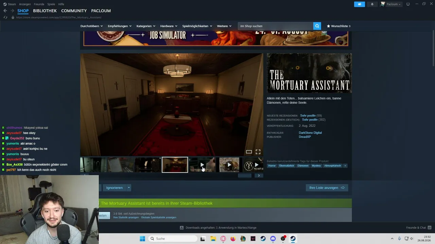The width and height of the screenshot is (435, 244).
Task: Launch Firefox from the taskbar
Action: pos(233,239)
